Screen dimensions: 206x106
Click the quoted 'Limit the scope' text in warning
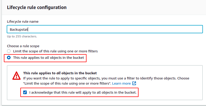(x=67, y=83)
